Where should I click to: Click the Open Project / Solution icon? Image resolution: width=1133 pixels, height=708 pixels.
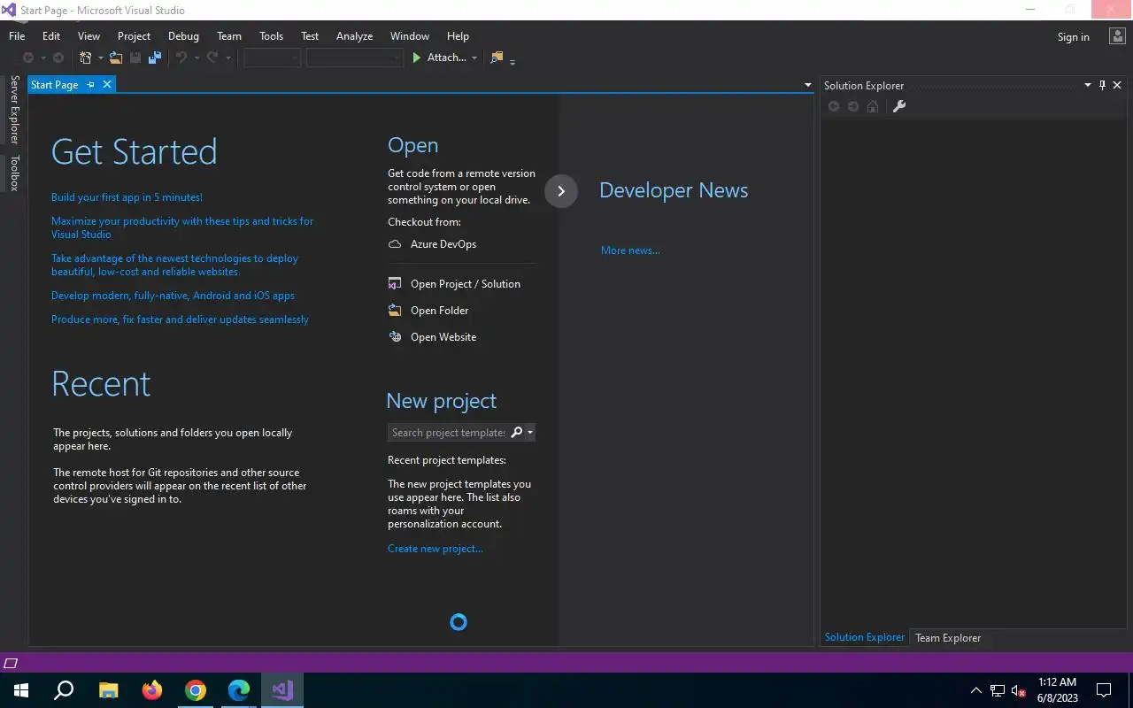pyautogui.click(x=395, y=284)
